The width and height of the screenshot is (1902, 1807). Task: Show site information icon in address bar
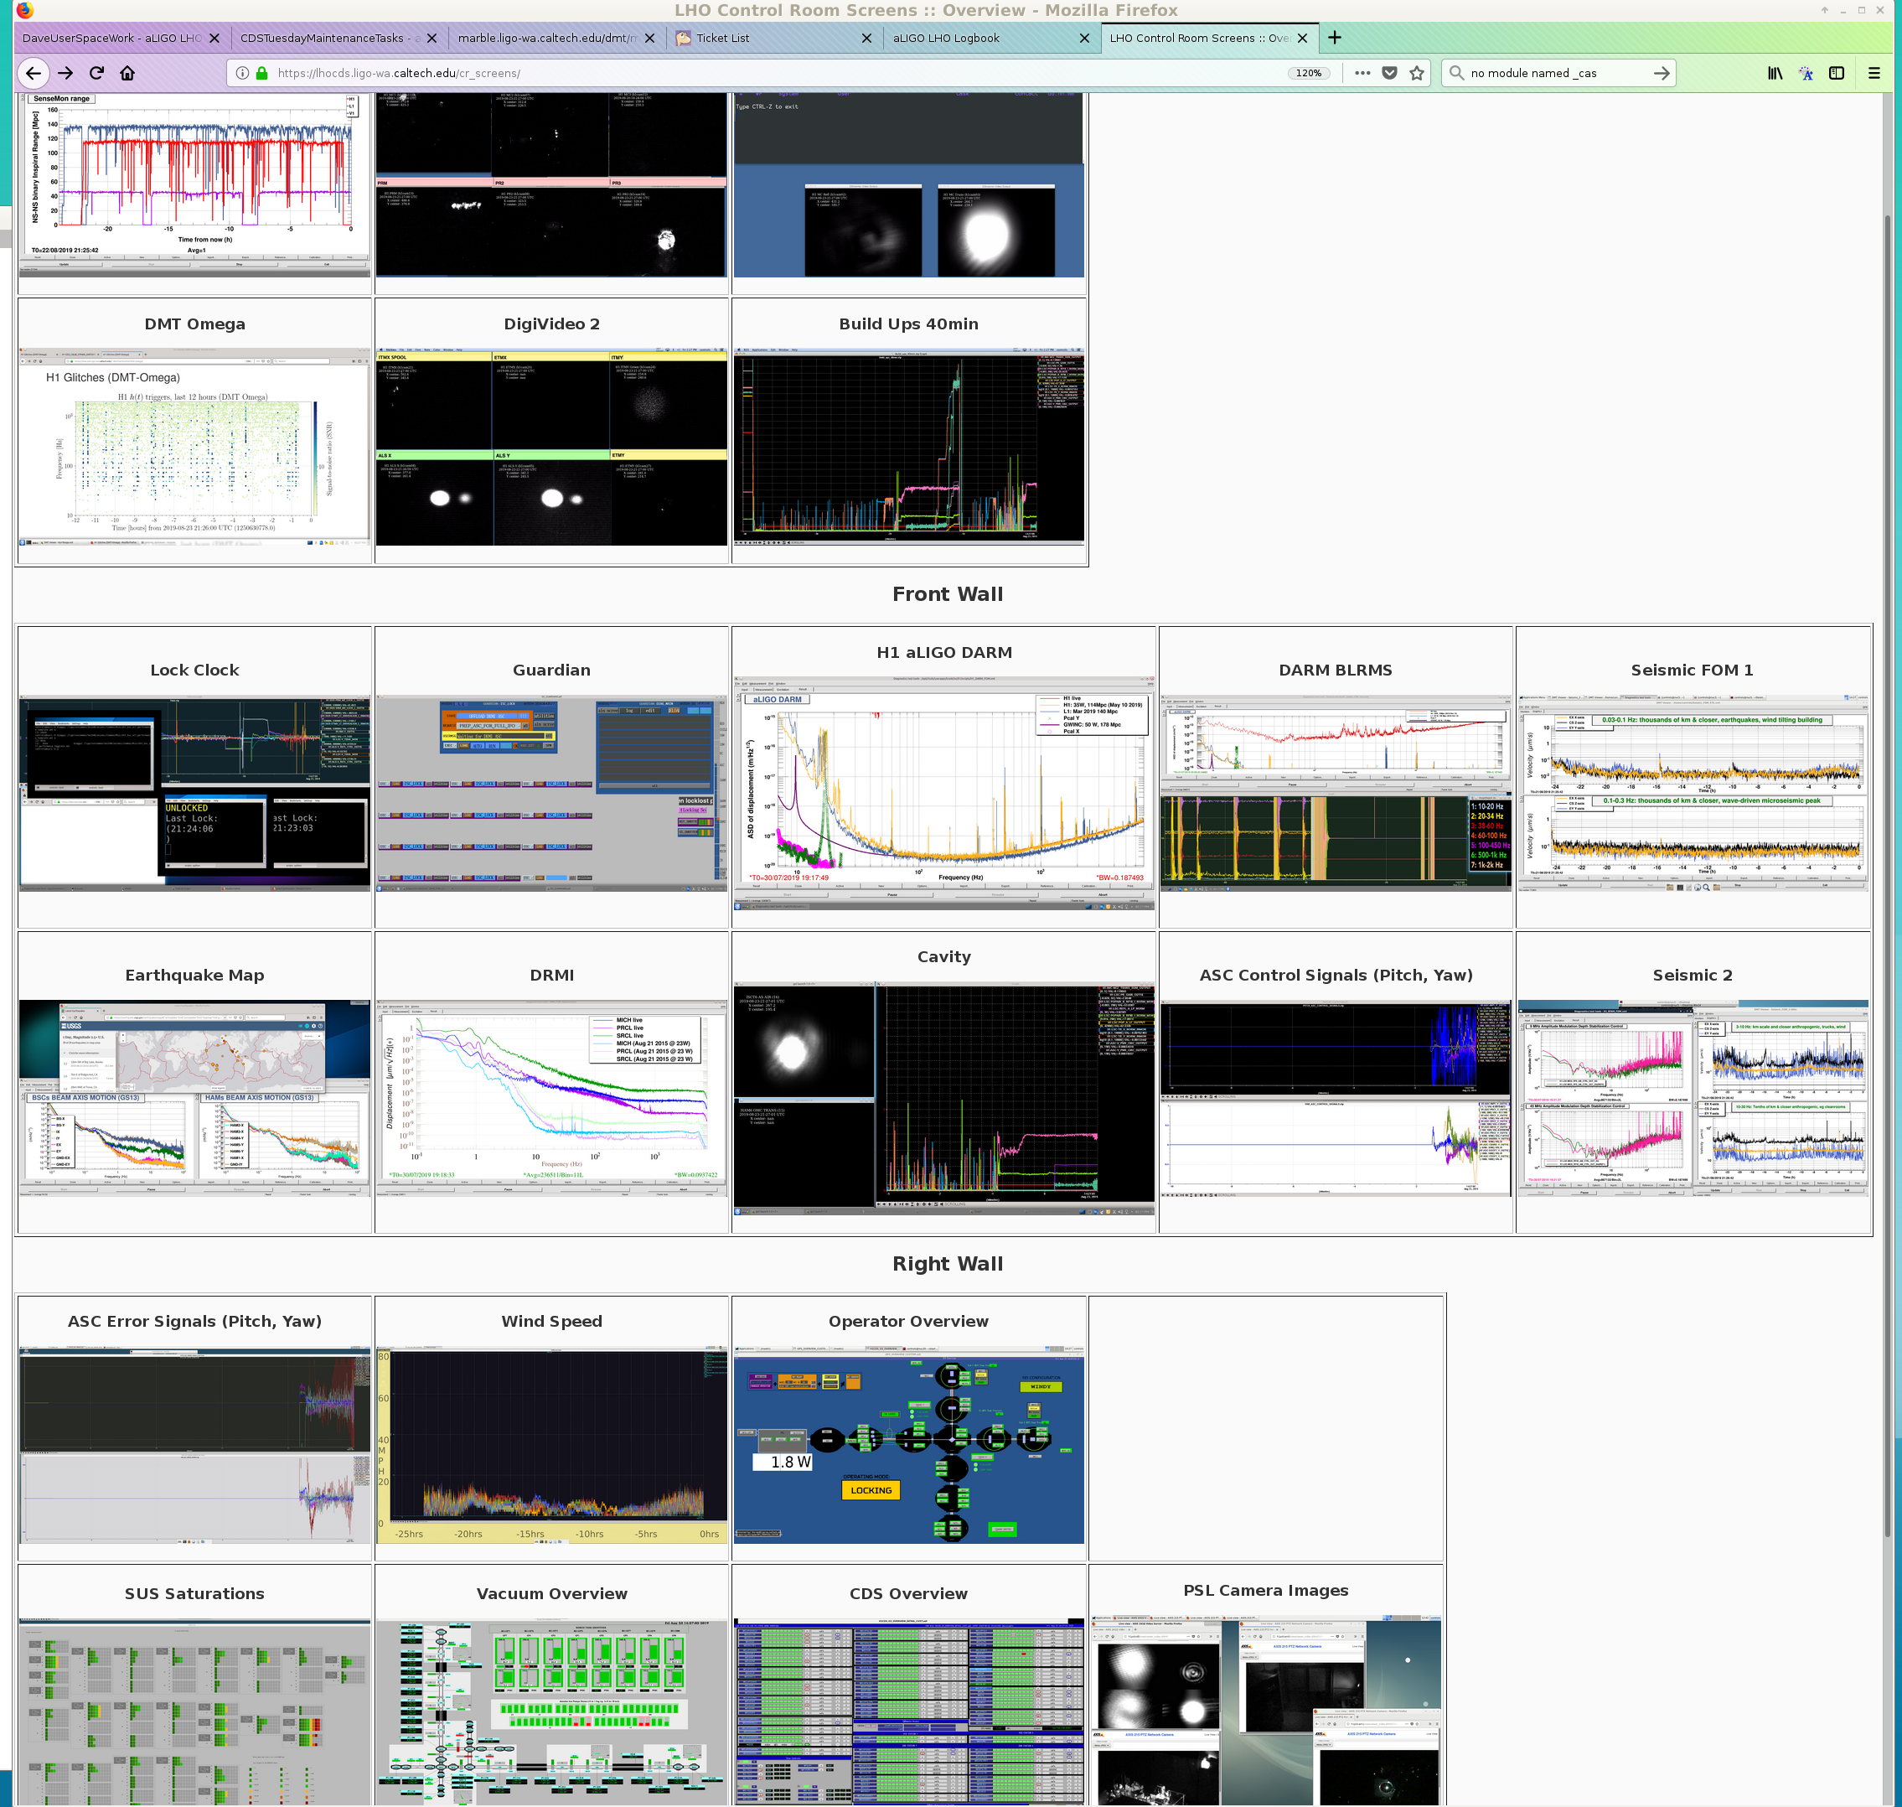(x=243, y=73)
